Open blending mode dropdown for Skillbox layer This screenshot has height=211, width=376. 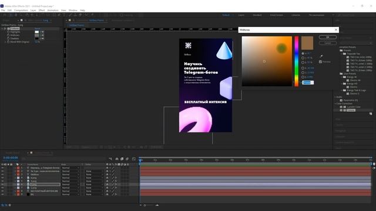pos(70,175)
